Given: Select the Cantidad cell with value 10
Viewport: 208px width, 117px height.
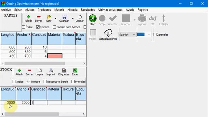Looking at the screenshot, I should tap(40, 47).
